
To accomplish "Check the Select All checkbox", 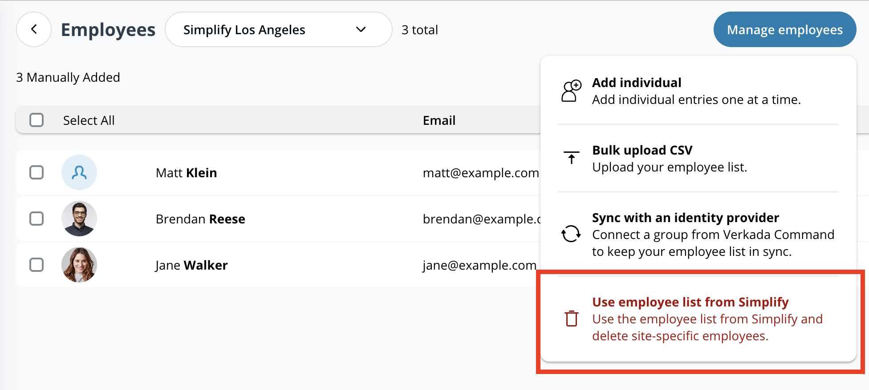I will point(37,120).
